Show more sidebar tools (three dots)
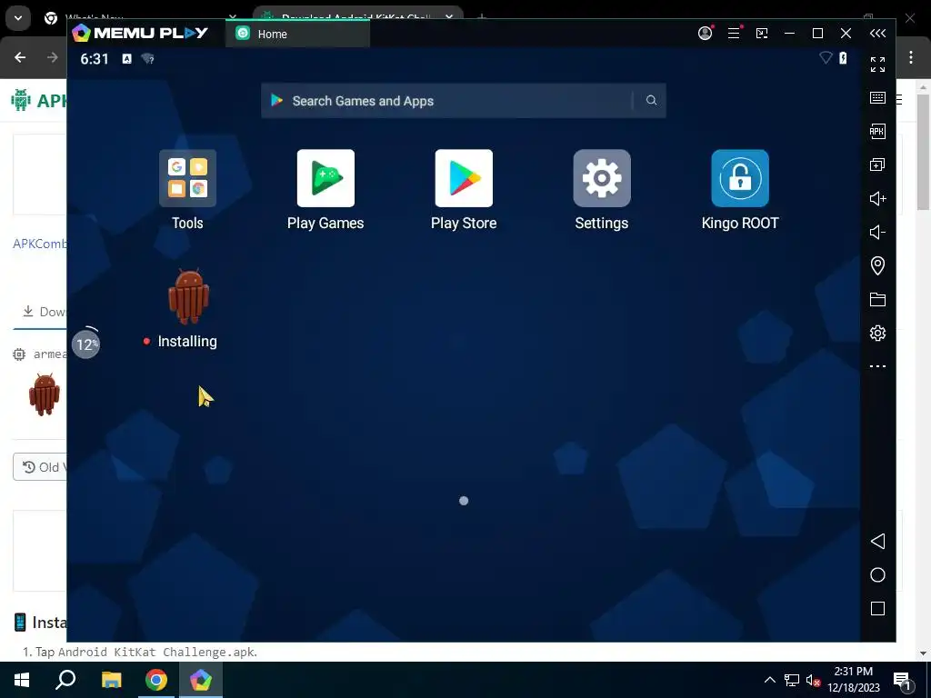Image resolution: width=931 pixels, height=698 pixels. pos(877,366)
